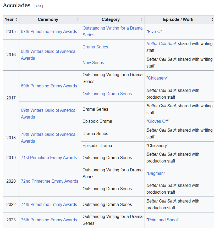Open 67th Primetime Emmy Awards link
The width and height of the screenshot is (214, 230).
pyautogui.click(x=49, y=32)
